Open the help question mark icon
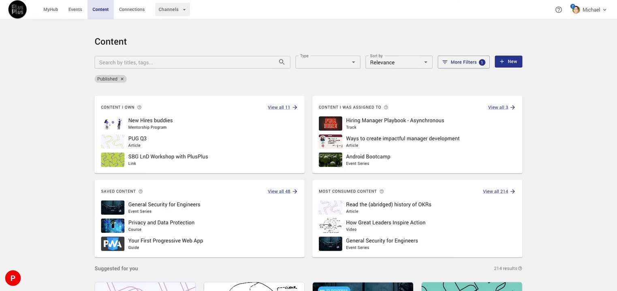The image size is (617, 291). coord(558,10)
